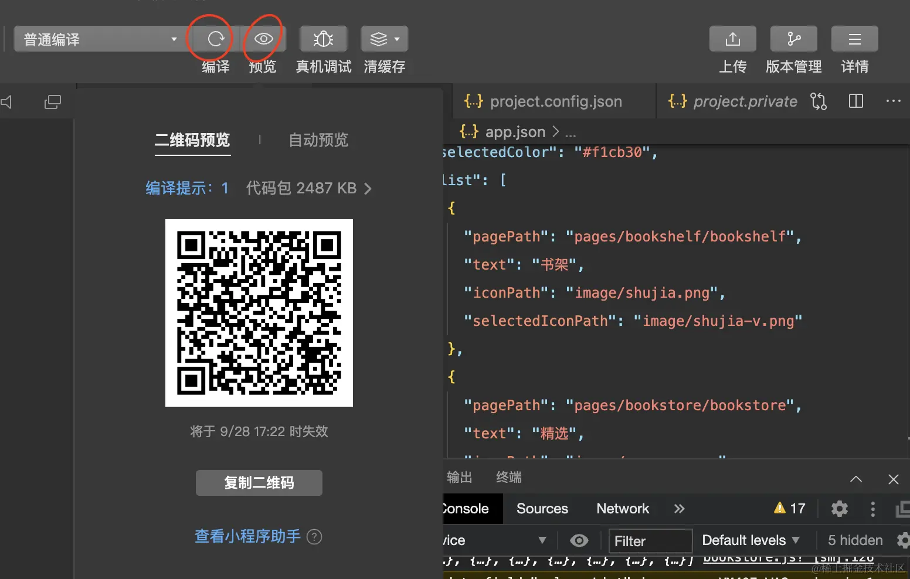Close the debug panel X
The width and height of the screenshot is (910, 579).
(894, 479)
